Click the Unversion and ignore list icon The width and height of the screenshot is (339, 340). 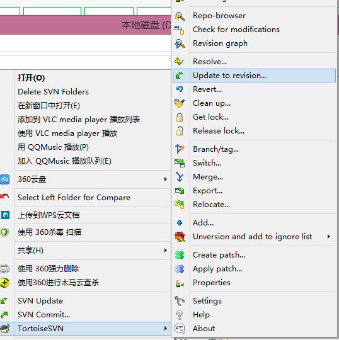[x=180, y=237]
